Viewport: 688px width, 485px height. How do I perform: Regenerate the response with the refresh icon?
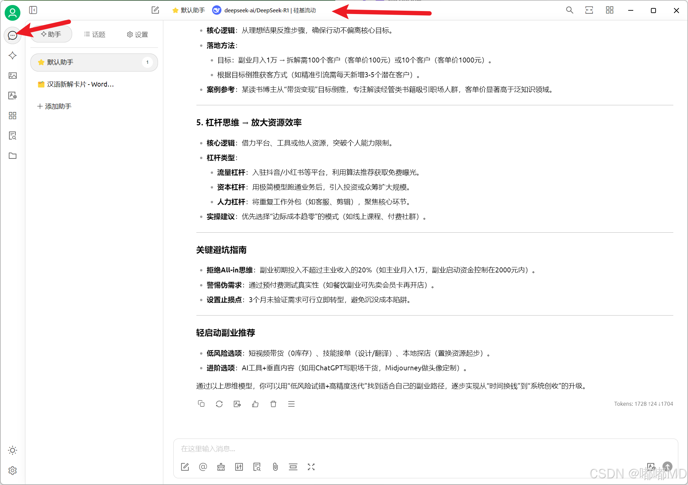[x=219, y=404]
